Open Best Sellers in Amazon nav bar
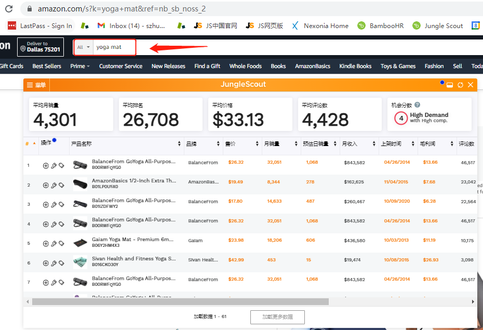Viewport: 483px width, 330px height. [47, 66]
